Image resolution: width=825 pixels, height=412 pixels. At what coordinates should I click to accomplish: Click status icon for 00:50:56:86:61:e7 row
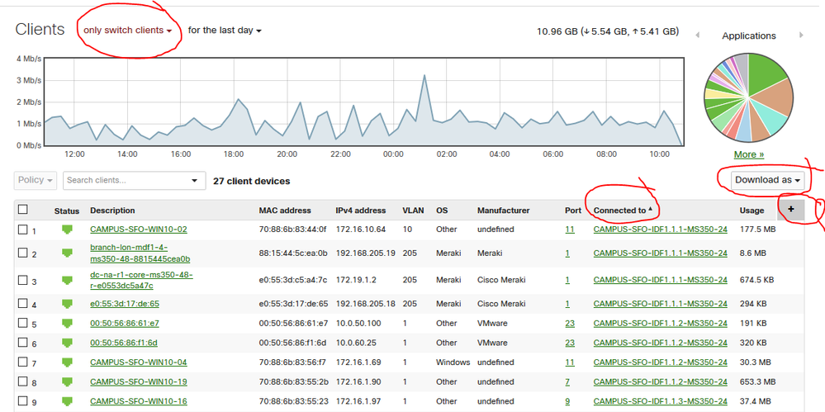pyautogui.click(x=67, y=323)
